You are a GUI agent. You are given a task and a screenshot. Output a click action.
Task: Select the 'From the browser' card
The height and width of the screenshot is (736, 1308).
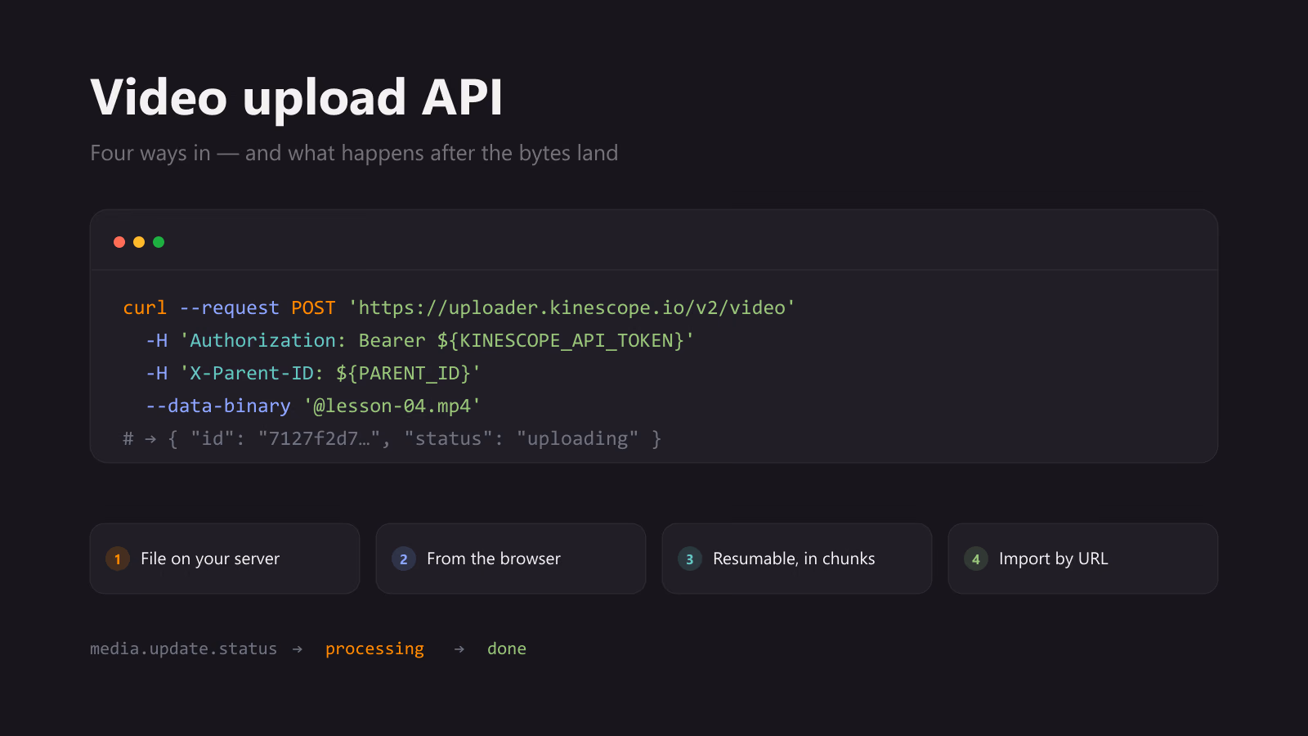click(x=511, y=559)
